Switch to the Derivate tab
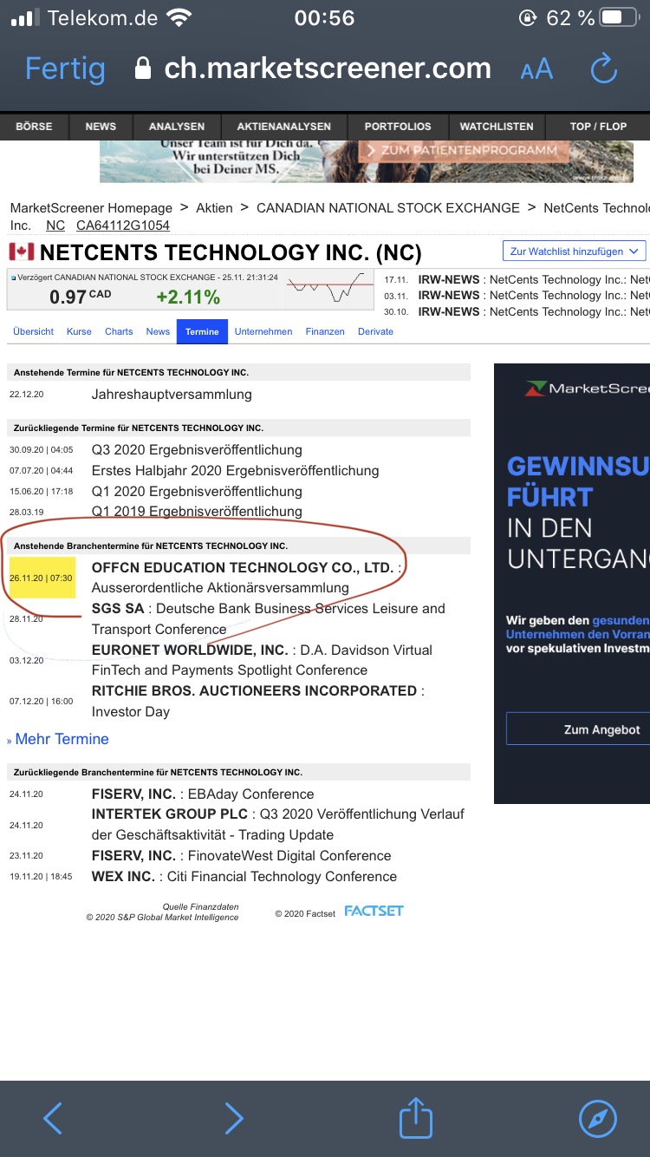This screenshot has height=1157, width=650. point(375,331)
